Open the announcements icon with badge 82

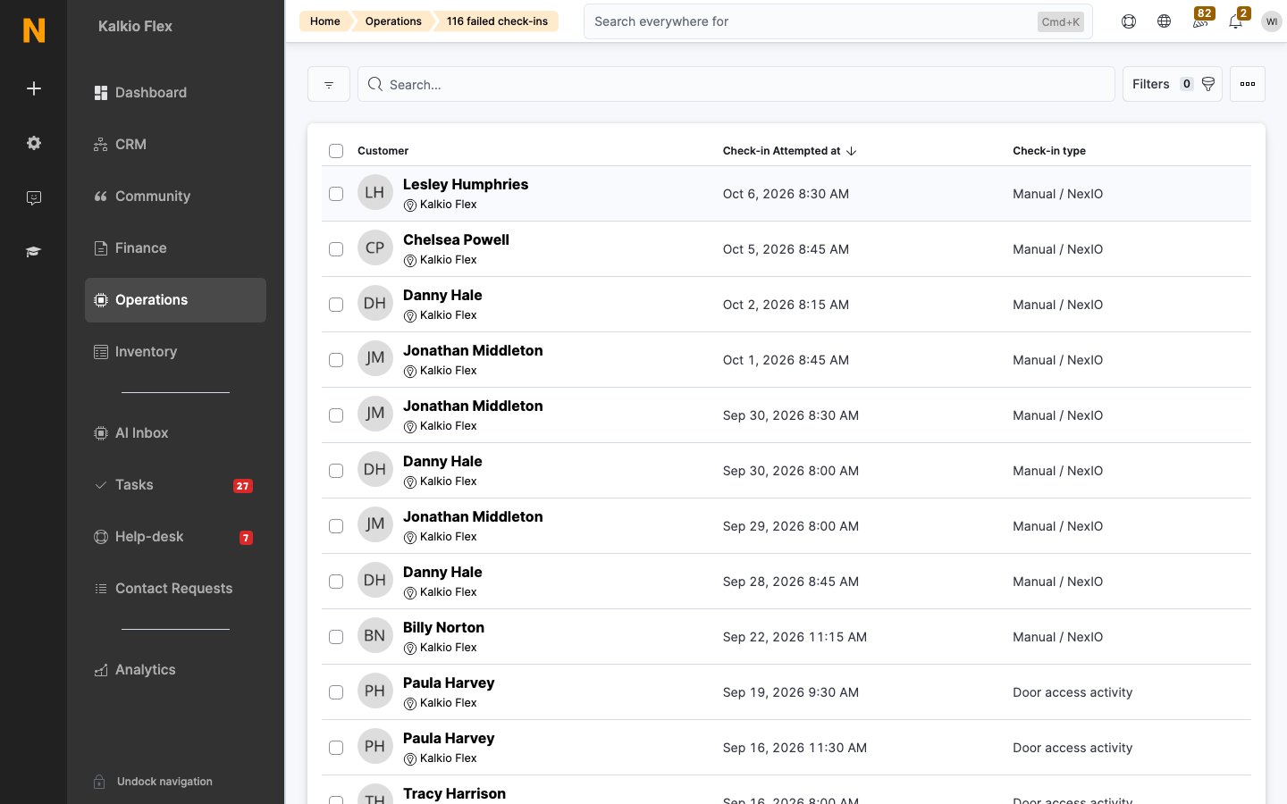pyautogui.click(x=1200, y=20)
